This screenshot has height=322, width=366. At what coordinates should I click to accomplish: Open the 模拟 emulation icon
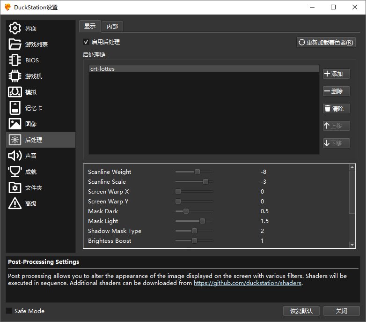coord(15,92)
